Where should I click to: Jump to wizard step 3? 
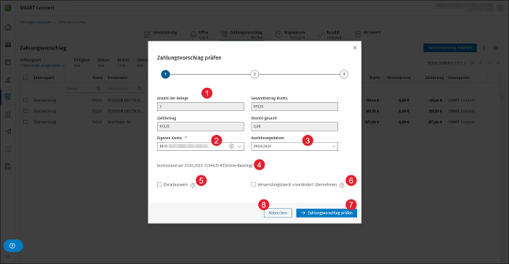(x=344, y=74)
